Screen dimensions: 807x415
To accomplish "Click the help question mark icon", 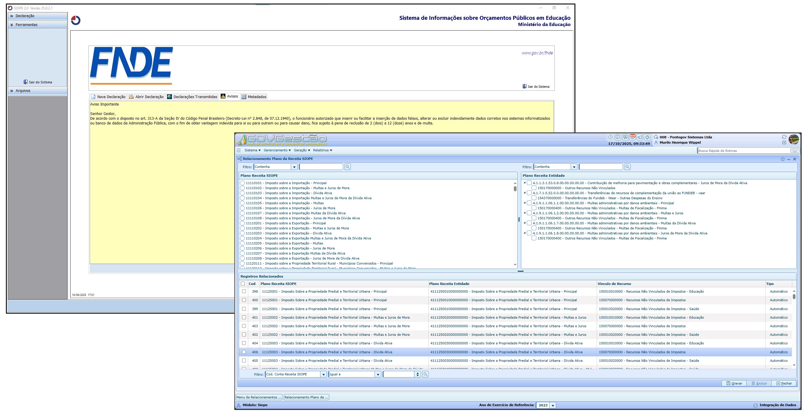I will [x=610, y=137].
